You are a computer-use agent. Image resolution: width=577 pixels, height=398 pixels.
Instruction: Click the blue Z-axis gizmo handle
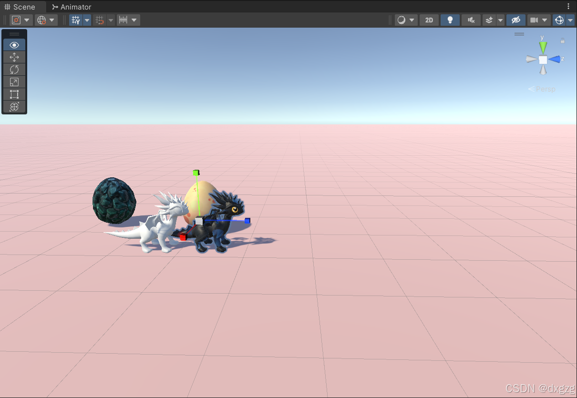click(x=247, y=221)
